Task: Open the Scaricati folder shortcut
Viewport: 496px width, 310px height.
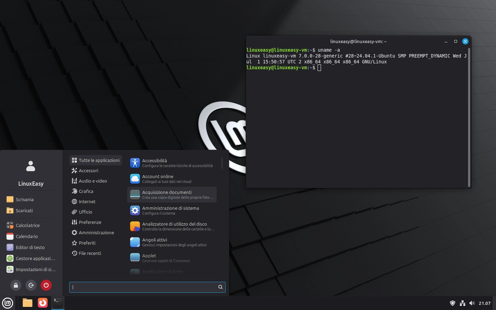Action: (31, 210)
